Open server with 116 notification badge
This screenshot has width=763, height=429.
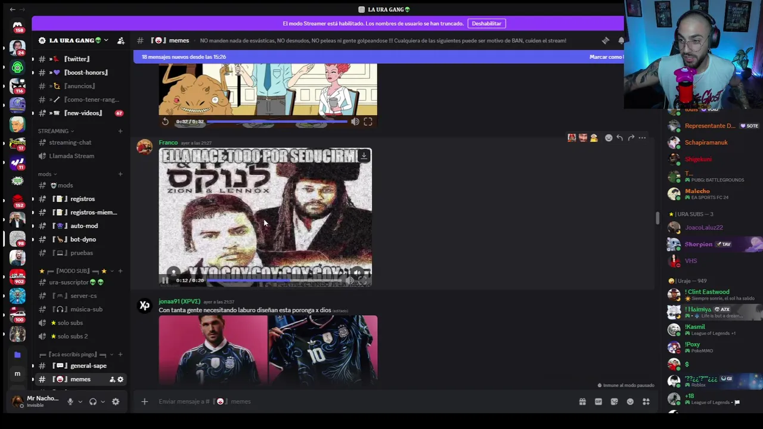click(x=17, y=85)
